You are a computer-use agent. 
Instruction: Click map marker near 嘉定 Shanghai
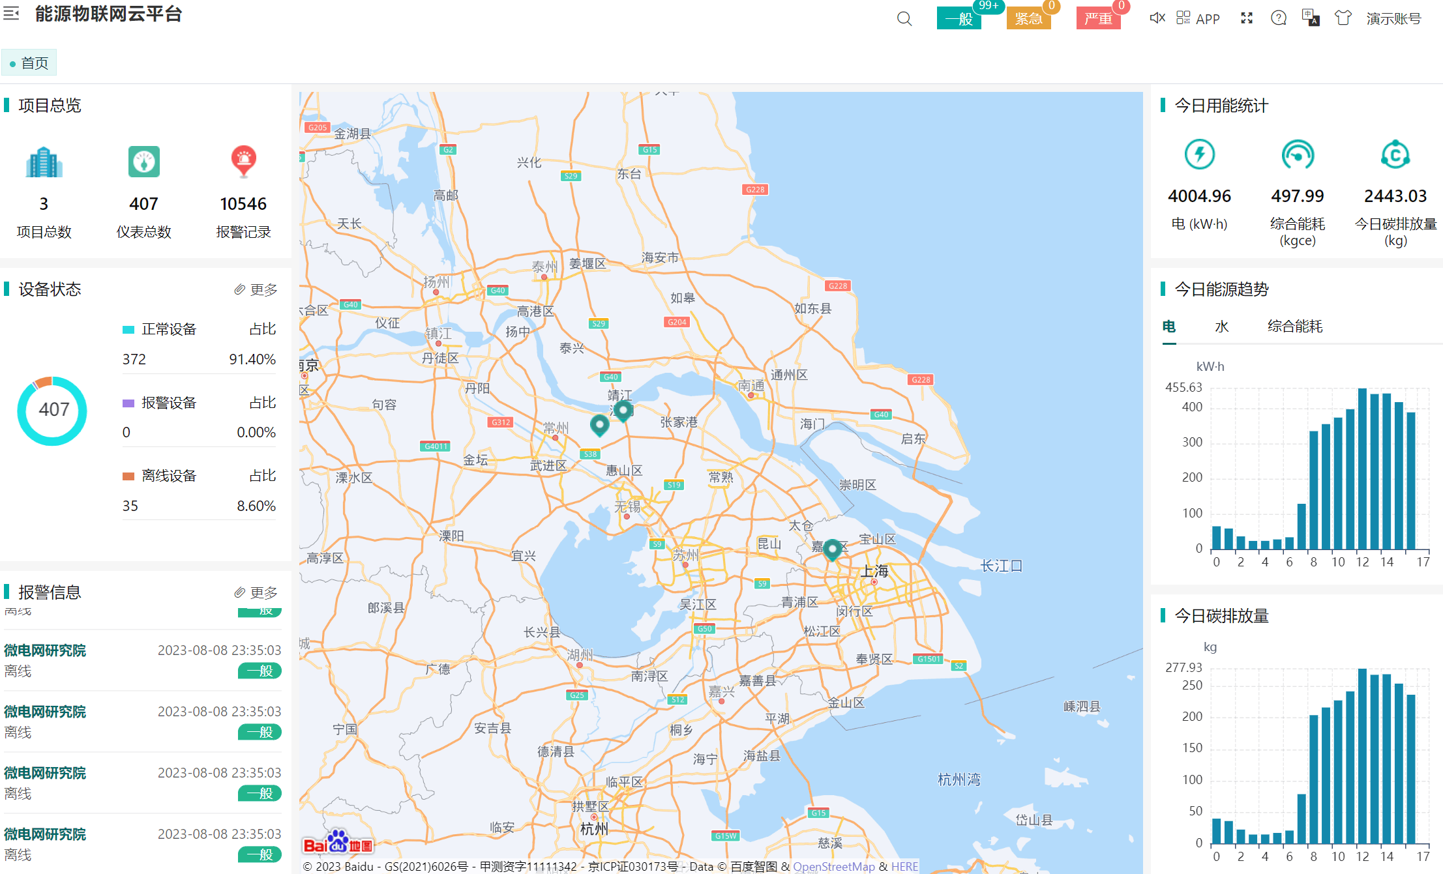click(x=832, y=550)
